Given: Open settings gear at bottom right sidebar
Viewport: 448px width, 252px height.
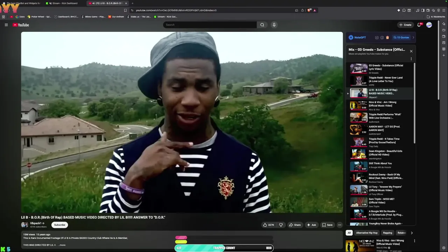Looking at the screenshot, I should [444, 248].
